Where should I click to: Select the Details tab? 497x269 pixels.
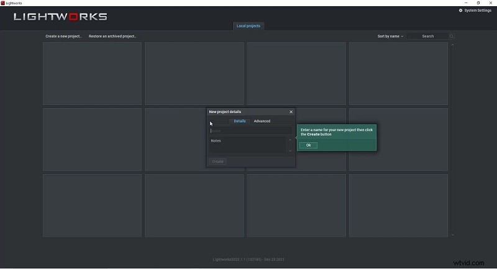tap(240, 121)
